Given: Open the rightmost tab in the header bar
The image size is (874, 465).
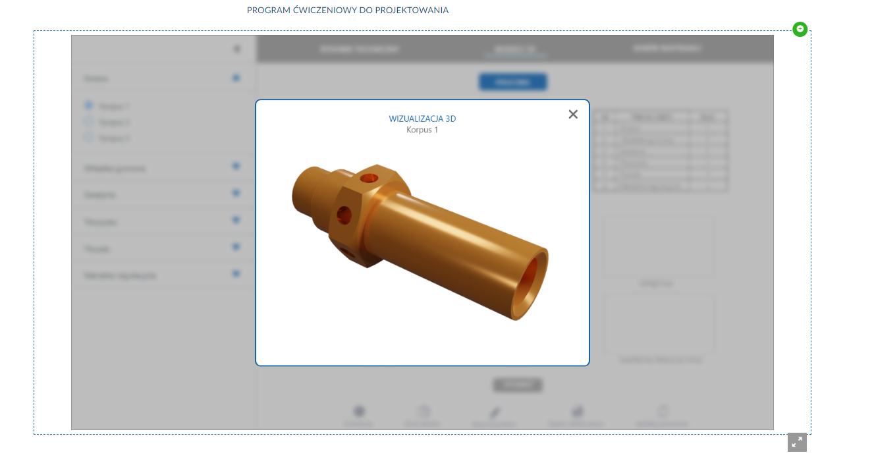Looking at the screenshot, I should (667, 49).
